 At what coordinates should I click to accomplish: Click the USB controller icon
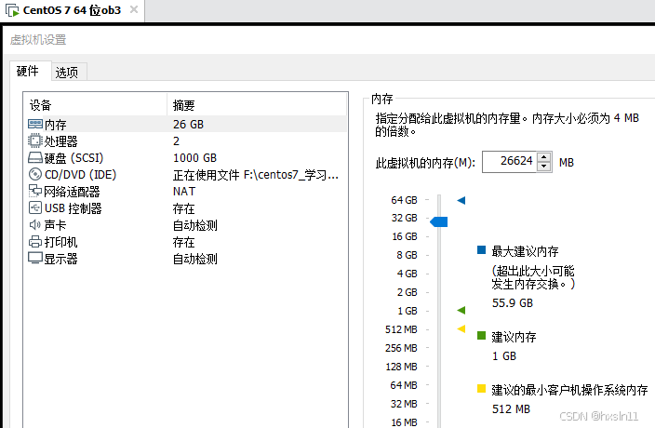pyautogui.click(x=35, y=207)
